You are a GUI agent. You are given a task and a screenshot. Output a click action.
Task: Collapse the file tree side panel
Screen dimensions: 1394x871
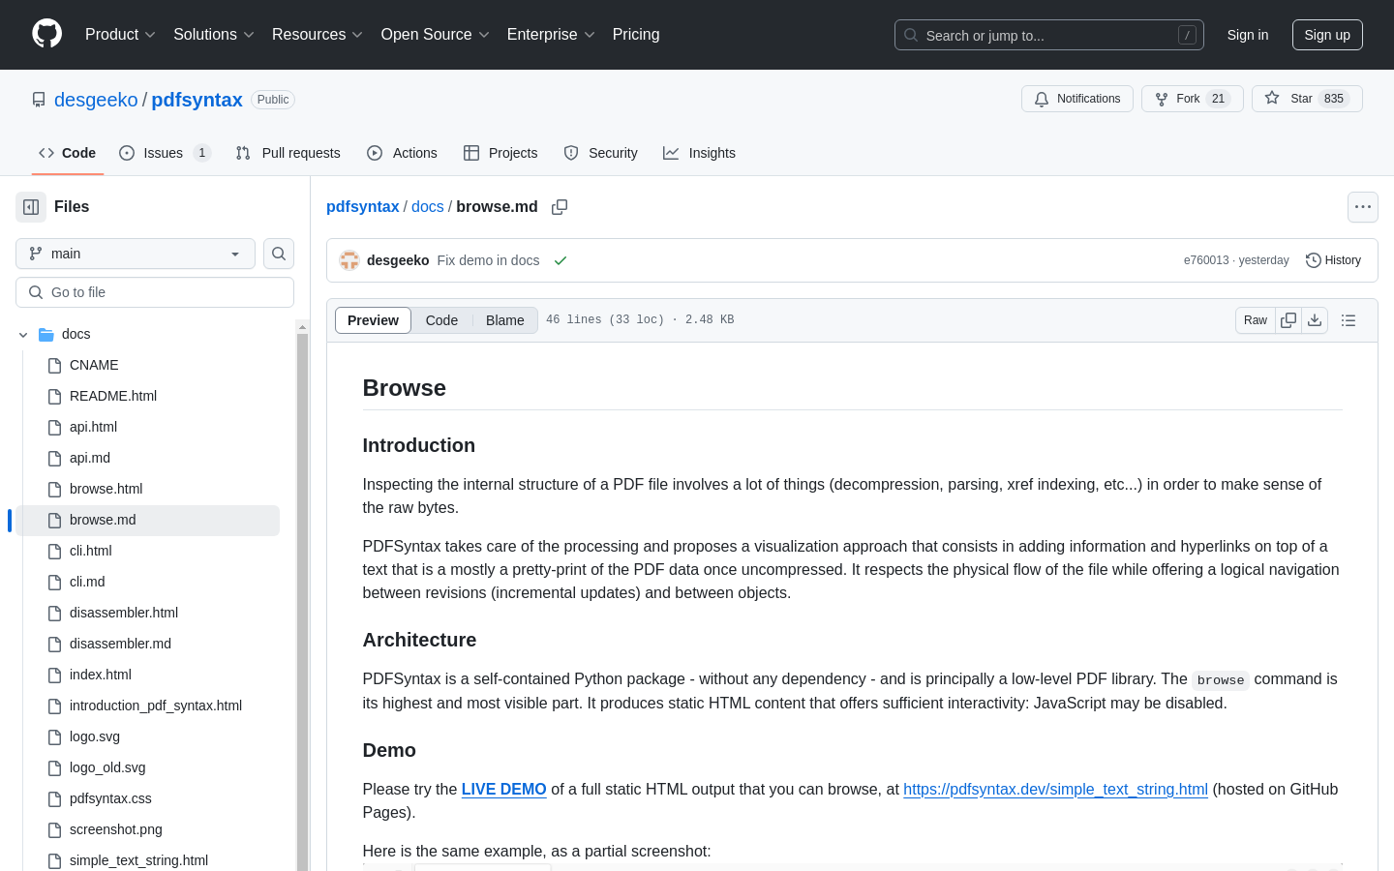pyautogui.click(x=31, y=207)
